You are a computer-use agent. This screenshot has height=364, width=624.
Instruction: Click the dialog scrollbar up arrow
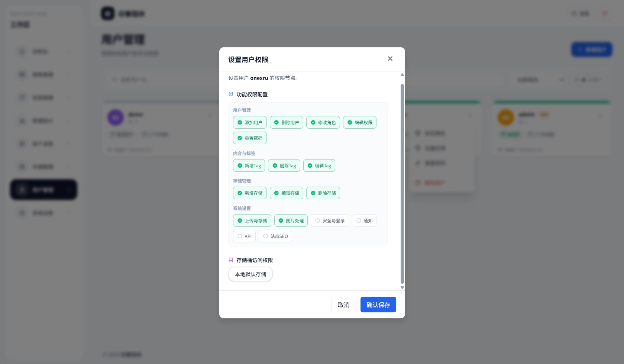tap(402, 75)
